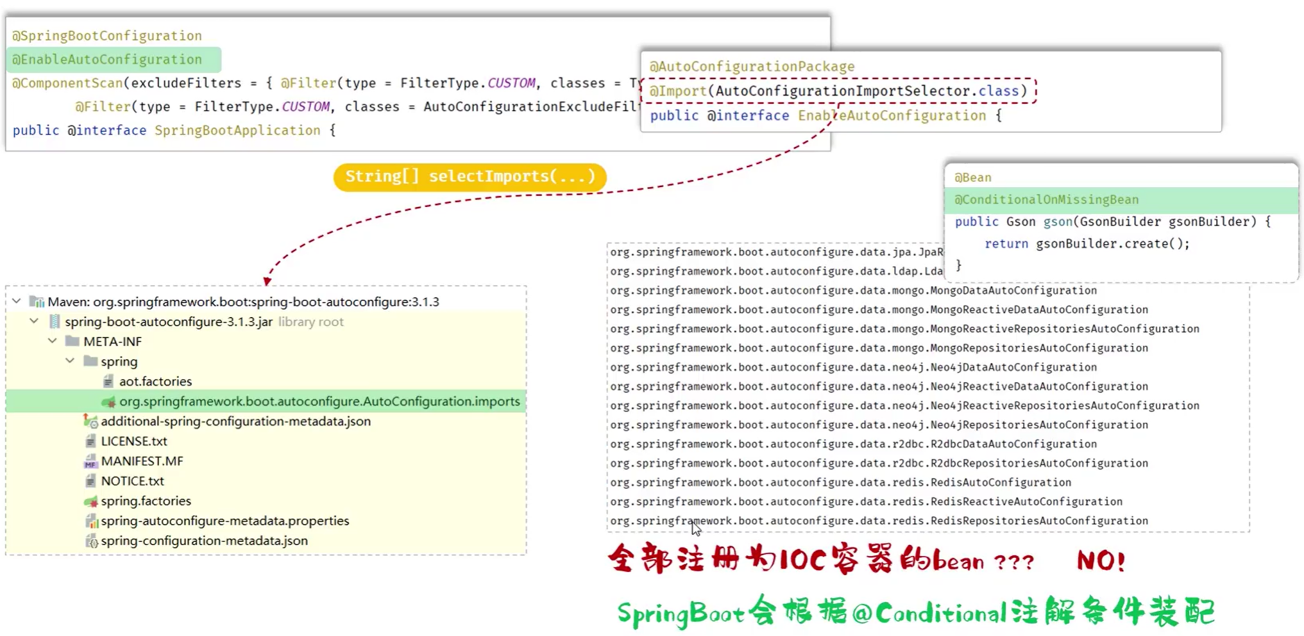The height and width of the screenshot is (636, 1304).
Task: Click the spring-configuration-metadata.json file icon
Action: tap(91, 541)
